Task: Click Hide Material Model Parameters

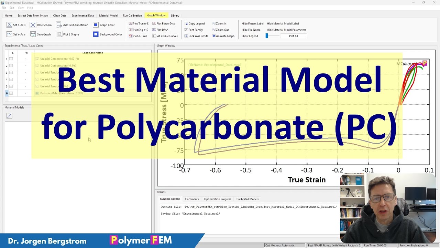Action: tap(286, 30)
